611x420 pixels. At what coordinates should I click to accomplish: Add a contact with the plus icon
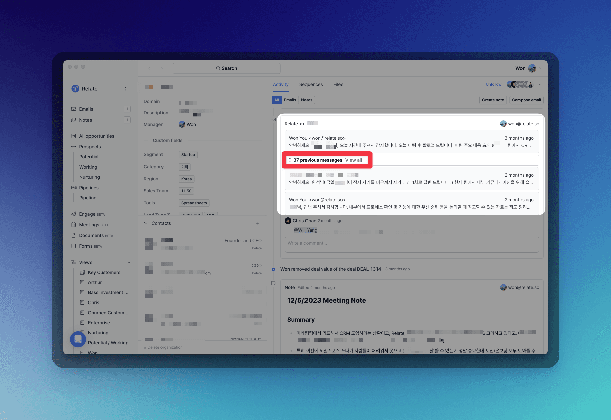coord(257,223)
